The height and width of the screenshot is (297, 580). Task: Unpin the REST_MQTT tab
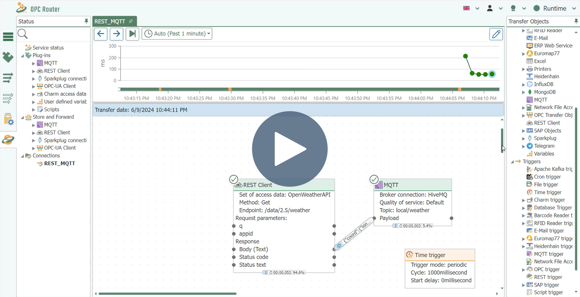pos(131,21)
